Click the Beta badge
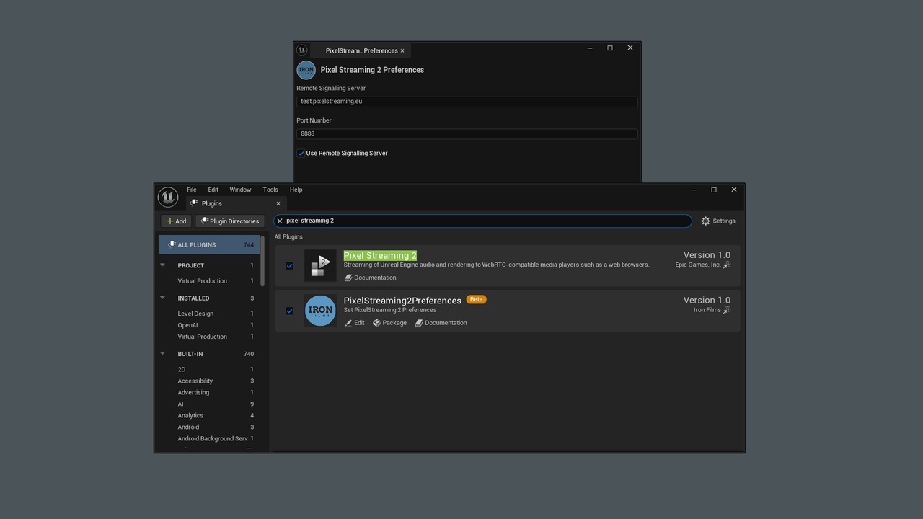 tap(476, 299)
